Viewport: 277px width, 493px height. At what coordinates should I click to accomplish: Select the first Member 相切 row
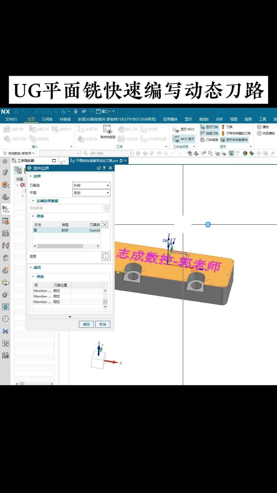pyautogui.click(x=67, y=291)
